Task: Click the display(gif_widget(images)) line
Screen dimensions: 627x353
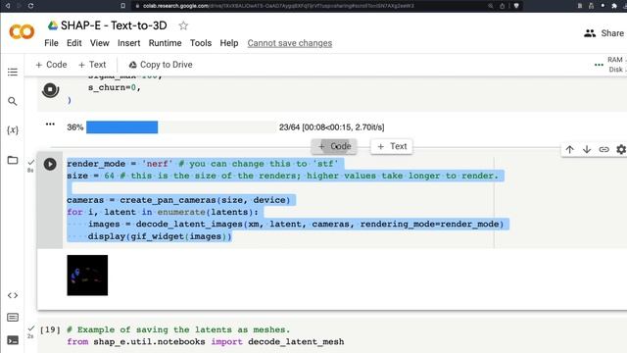Action: click(160, 236)
